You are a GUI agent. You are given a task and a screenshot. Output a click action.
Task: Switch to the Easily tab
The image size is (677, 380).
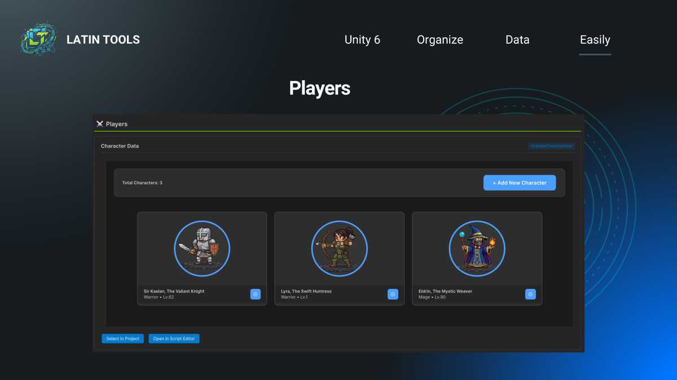pos(595,39)
